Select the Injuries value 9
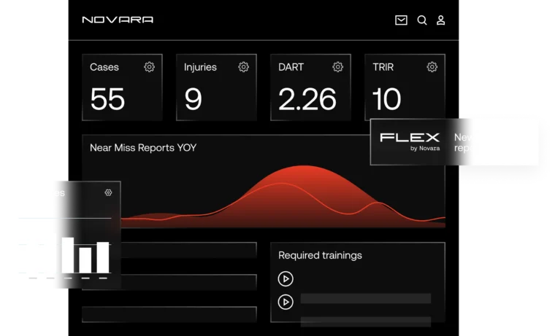555x336 pixels. 194,99
